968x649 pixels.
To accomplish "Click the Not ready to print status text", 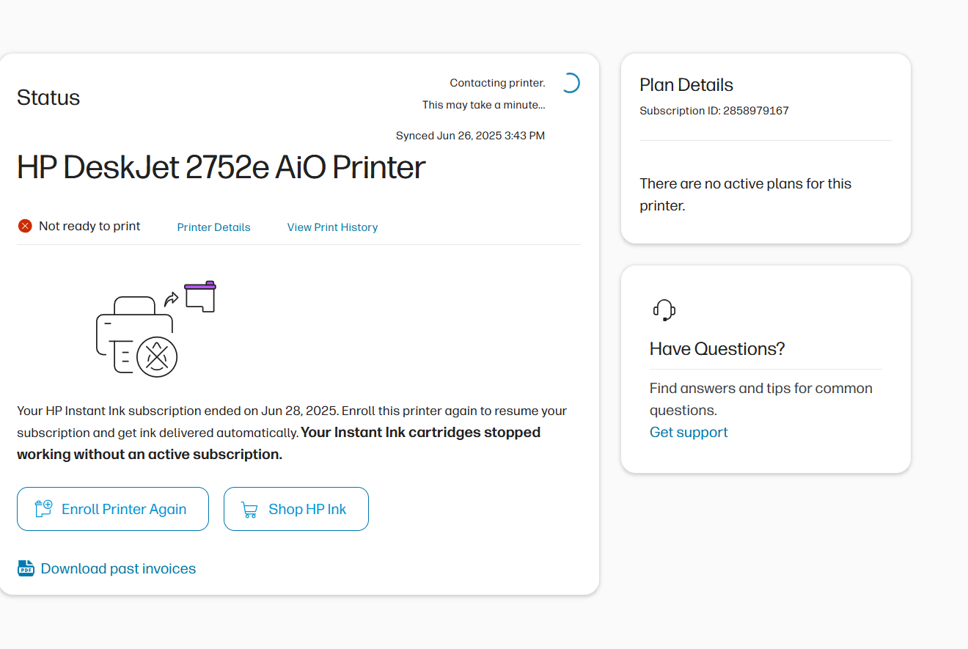I will tap(89, 226).
